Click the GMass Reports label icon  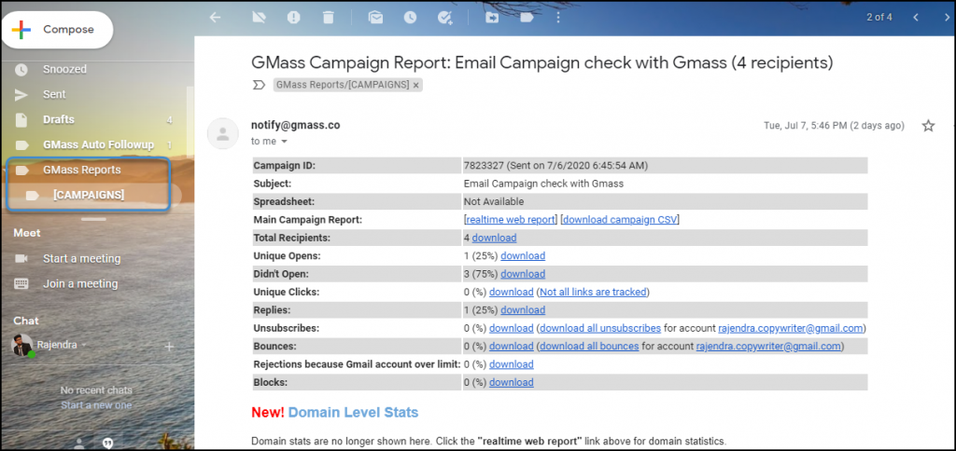click(21, 171)
